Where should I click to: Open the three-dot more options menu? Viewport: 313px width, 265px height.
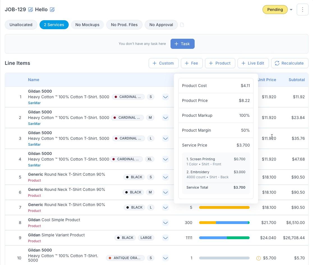click(x=302, y=10)
